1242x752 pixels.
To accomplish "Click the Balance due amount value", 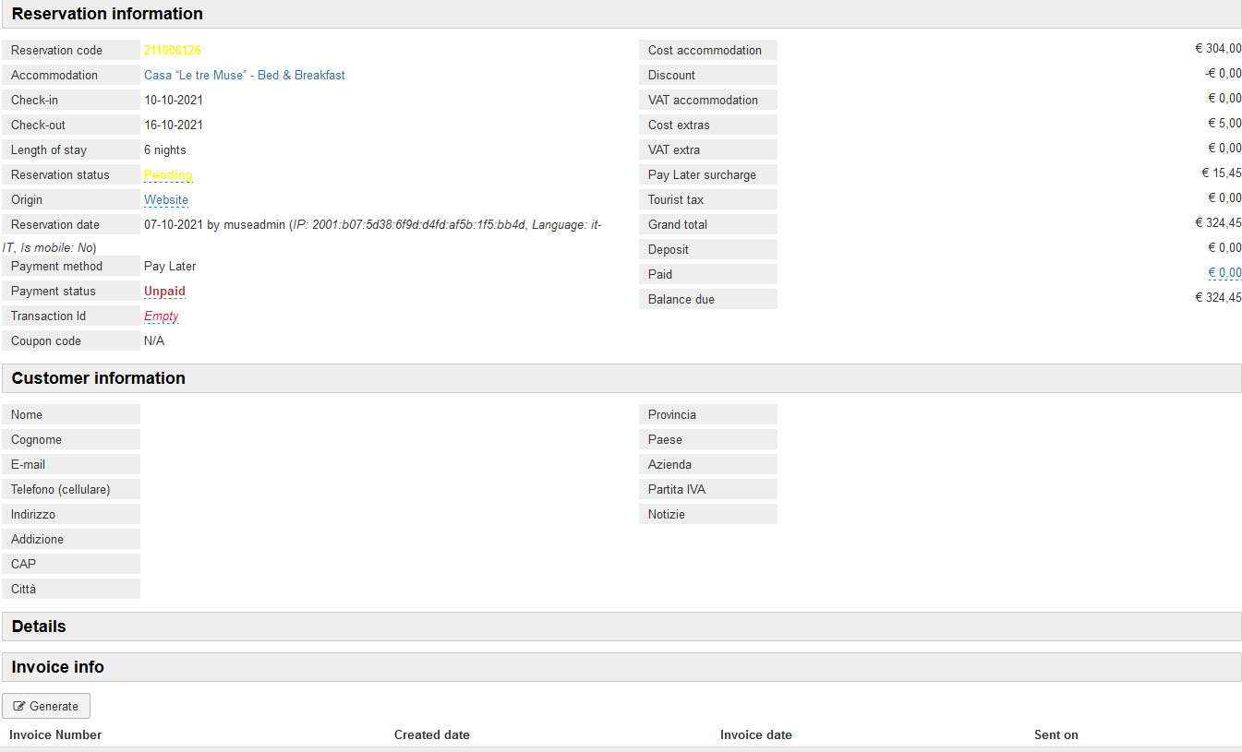I will click(x=1218, y=298).
